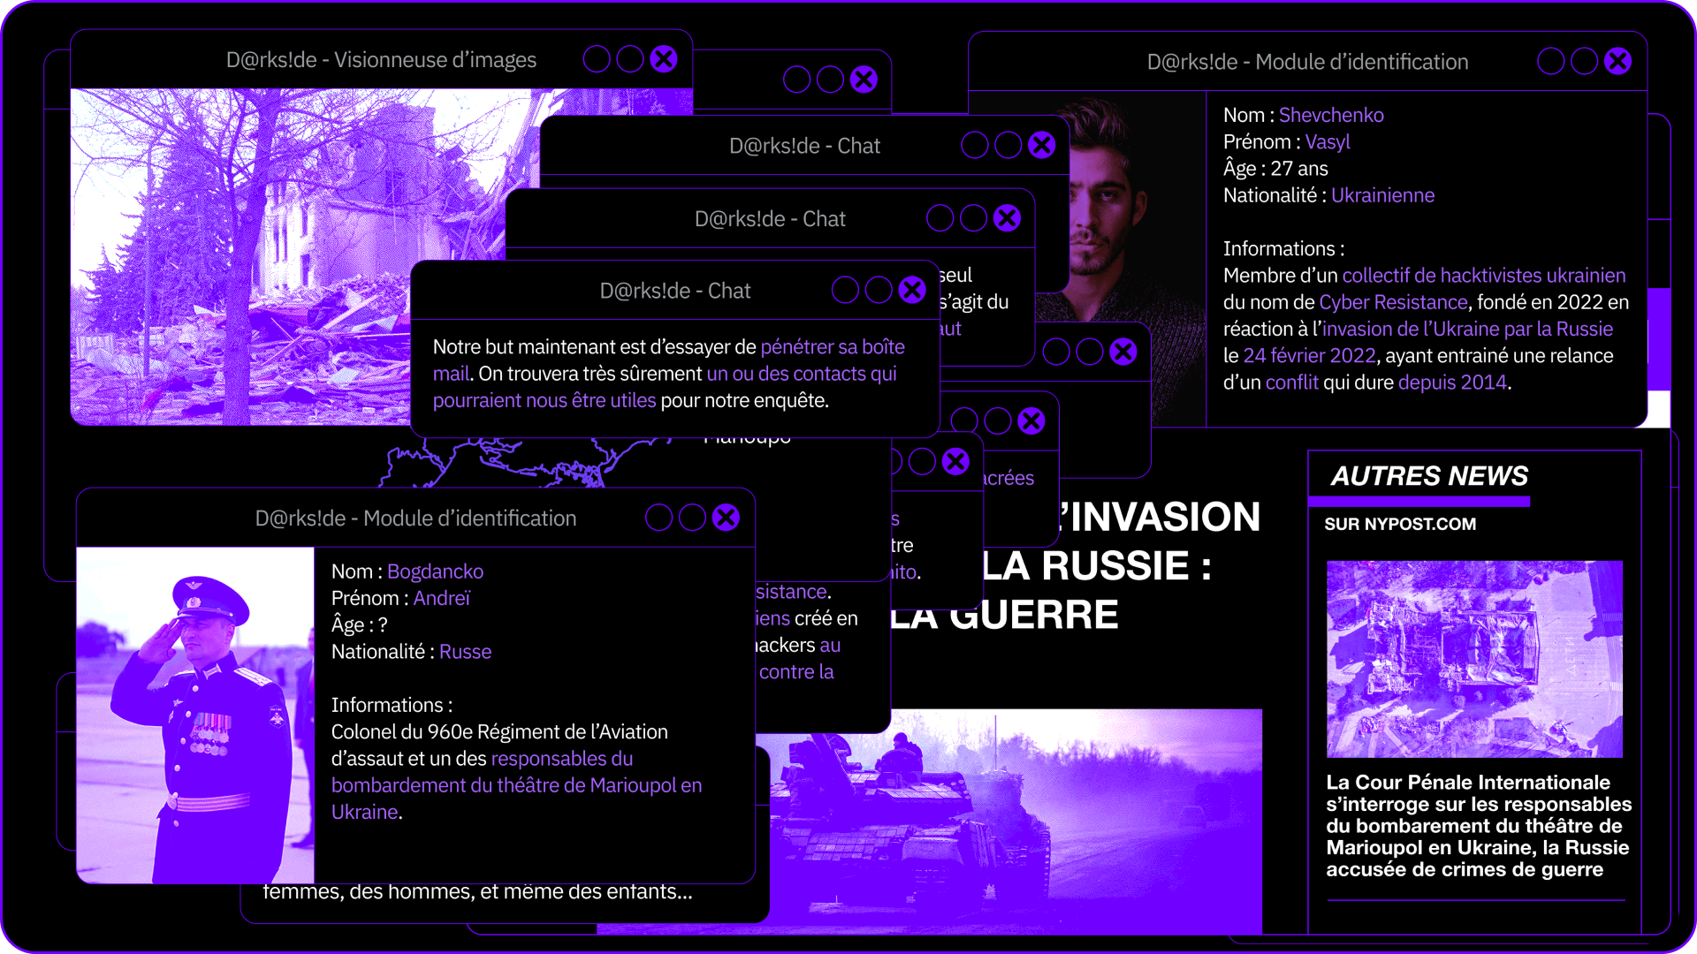Open the '24 février 2022' link
1697x954 pixels.
(x=1309, y=356)
